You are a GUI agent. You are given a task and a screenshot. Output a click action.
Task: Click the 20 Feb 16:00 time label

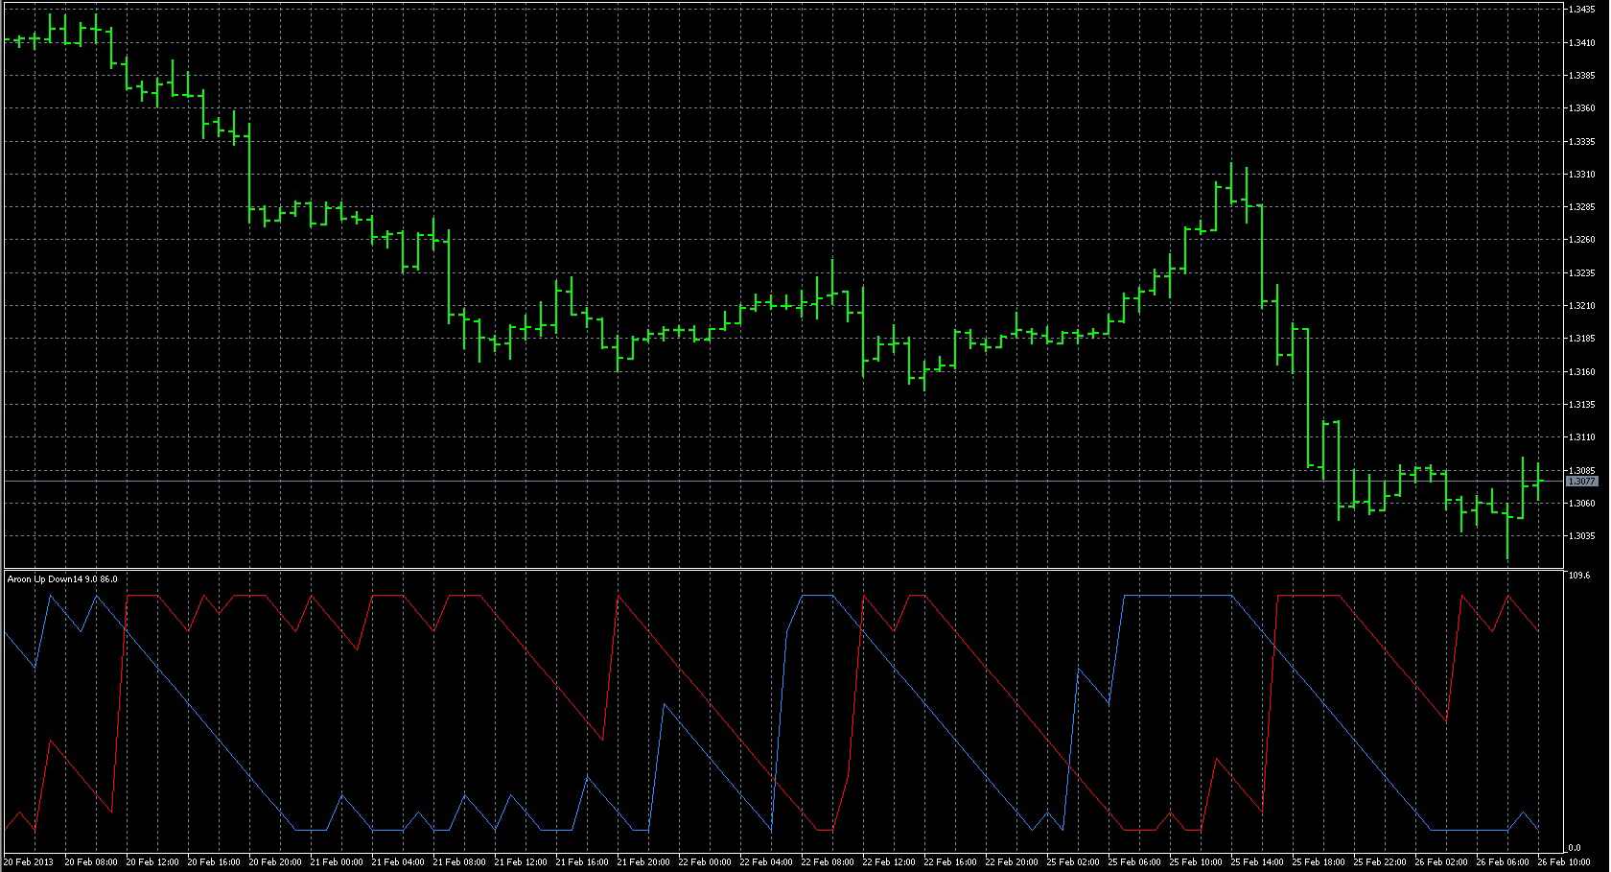214,862
